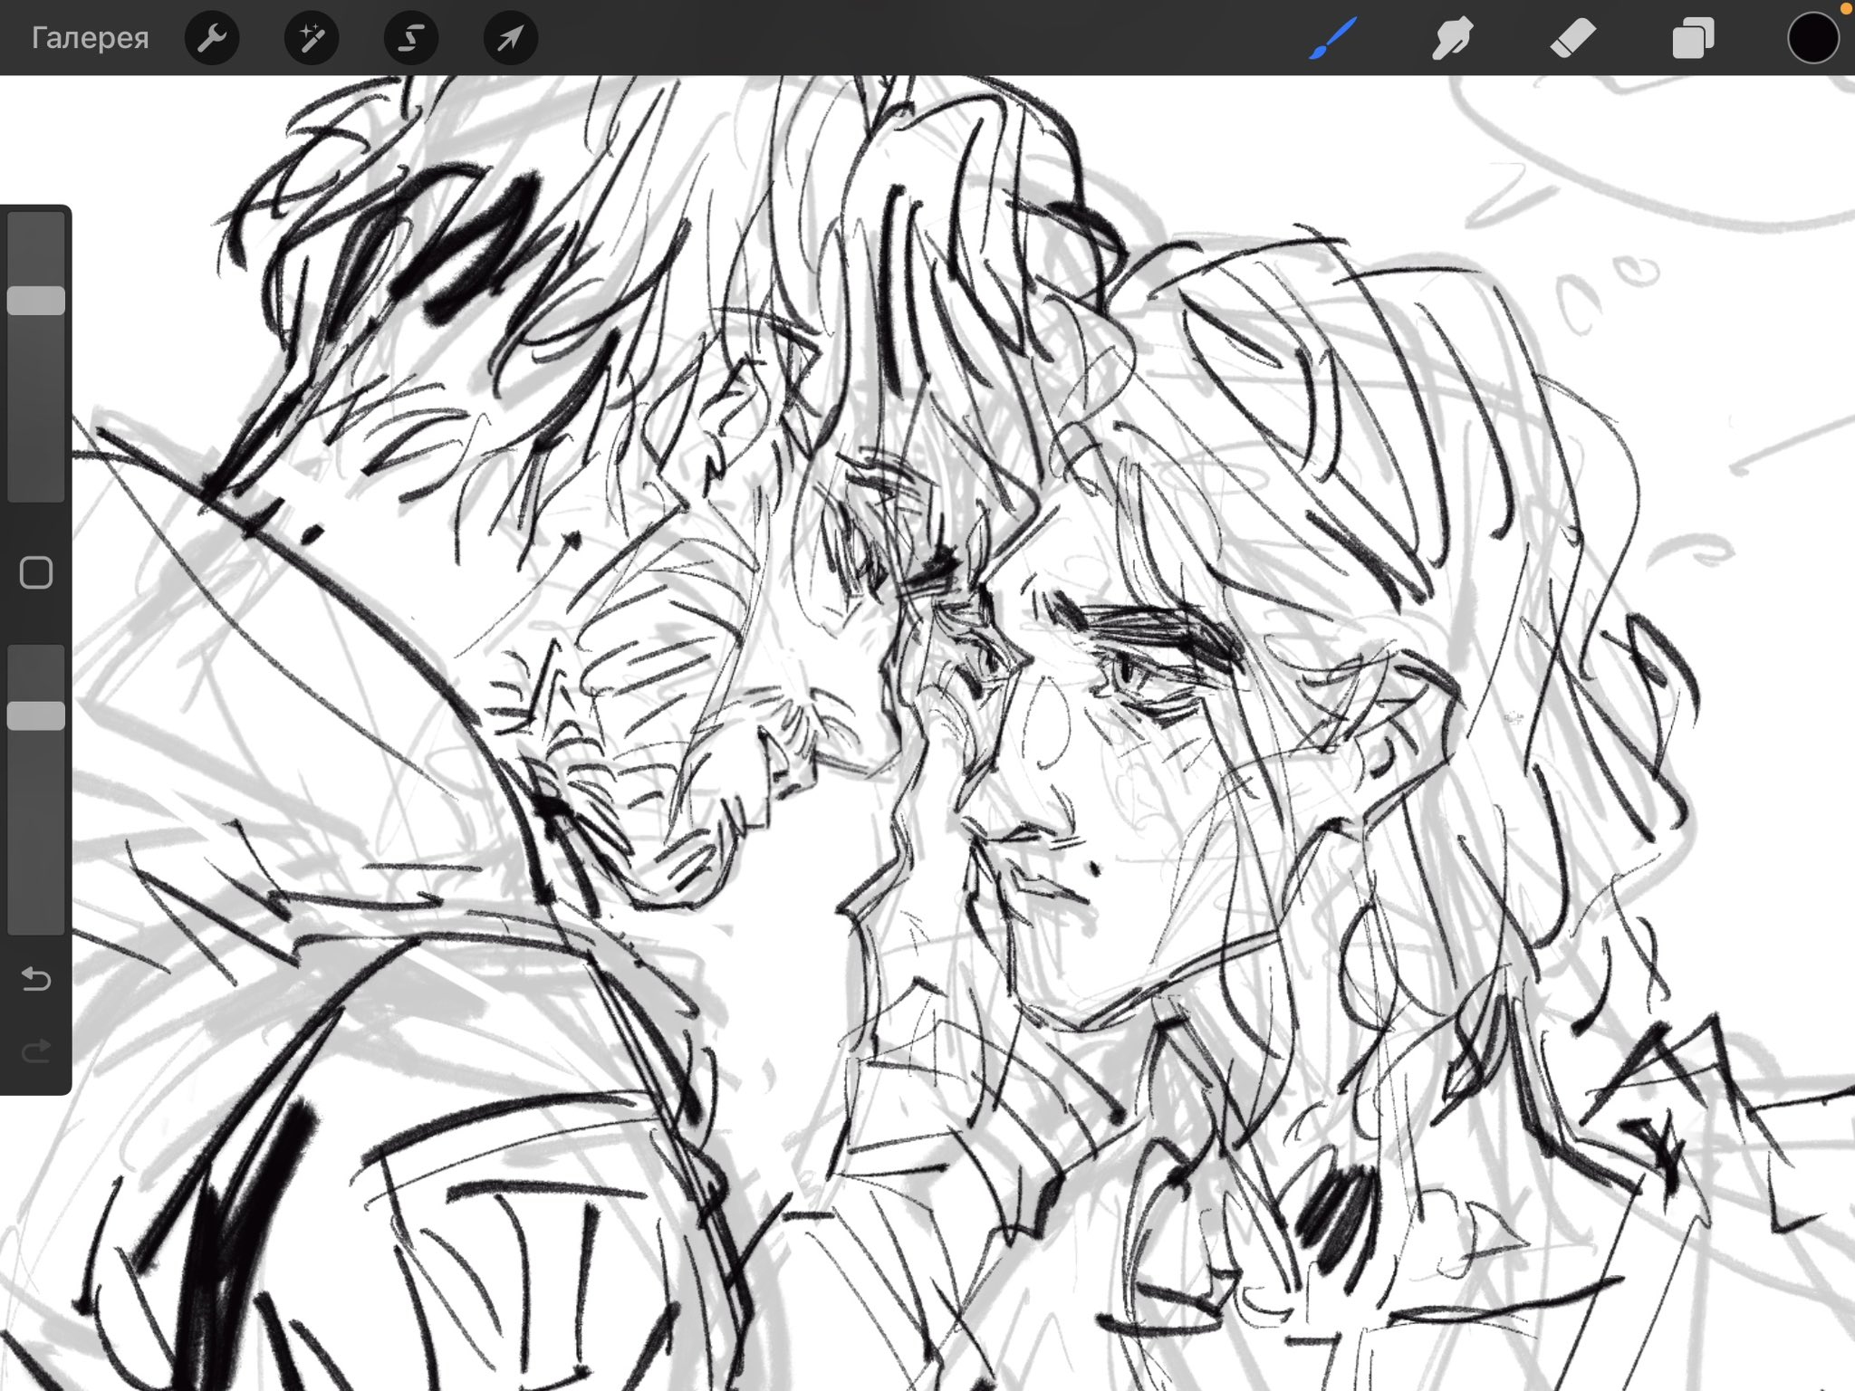1855x1391 pixels.
Task: Select the Smudge tool
Action: pyautogui.click(x=1452, y=38)
